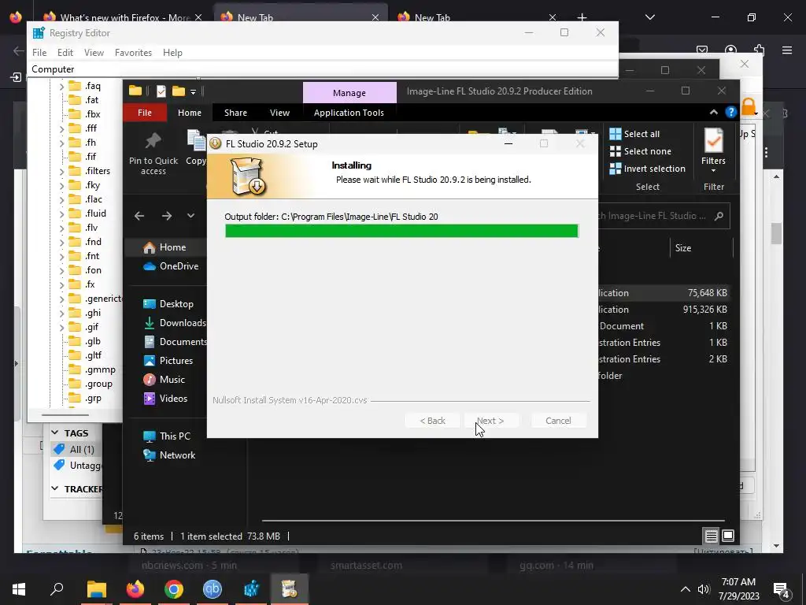Click Invert selection in Explorer ribbon
Screen dimensions: 806x605
647,169
